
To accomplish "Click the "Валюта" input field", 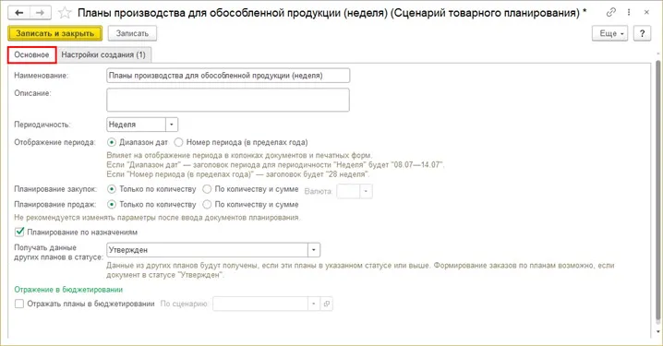I will point(348,191).
